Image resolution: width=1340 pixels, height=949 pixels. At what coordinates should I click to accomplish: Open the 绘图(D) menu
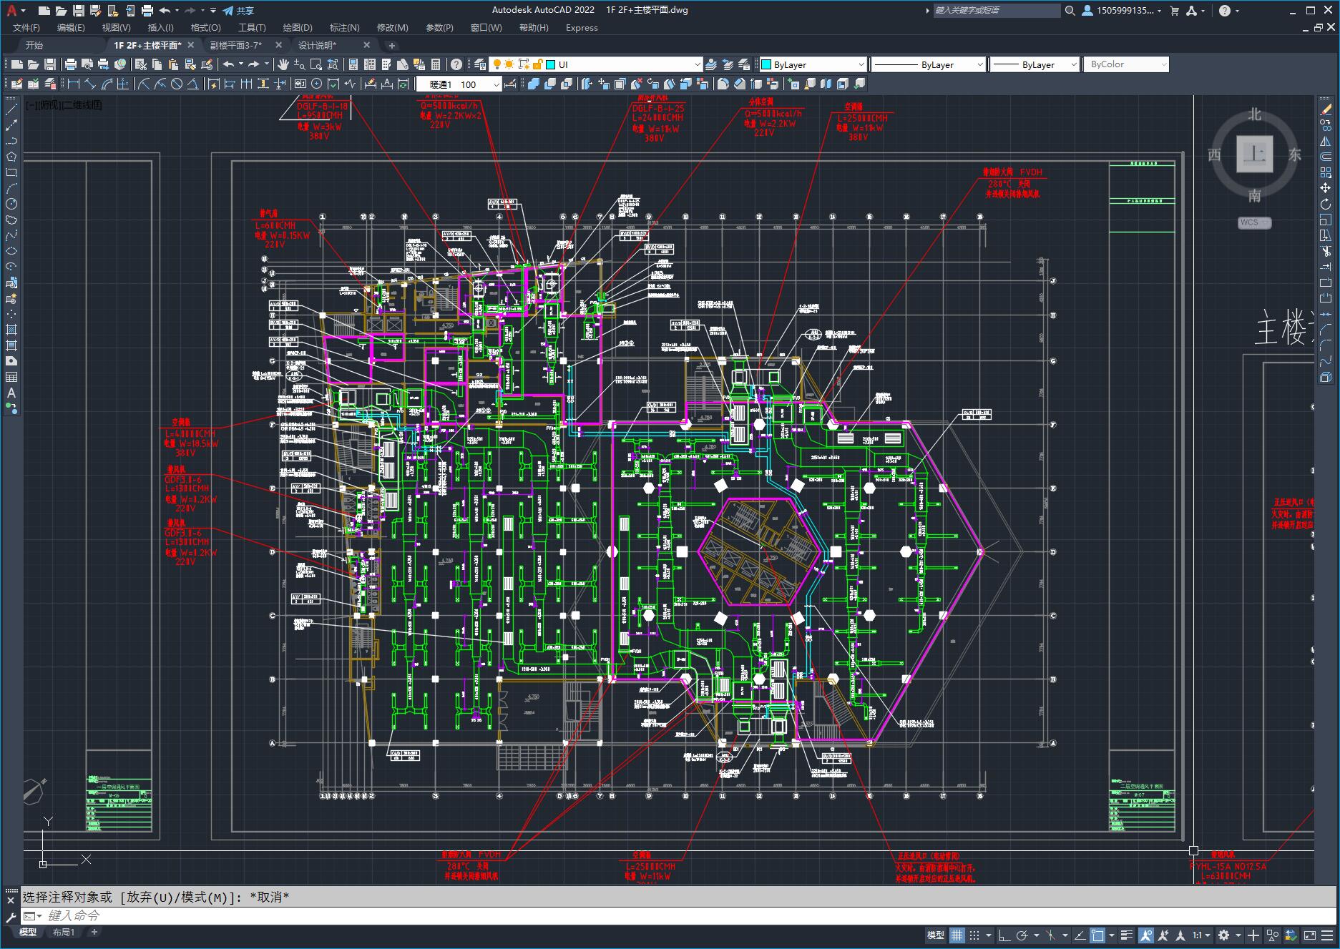[298, 28]
